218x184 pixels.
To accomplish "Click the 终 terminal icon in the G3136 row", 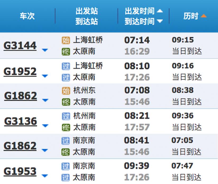I will [x=66, y=127].
